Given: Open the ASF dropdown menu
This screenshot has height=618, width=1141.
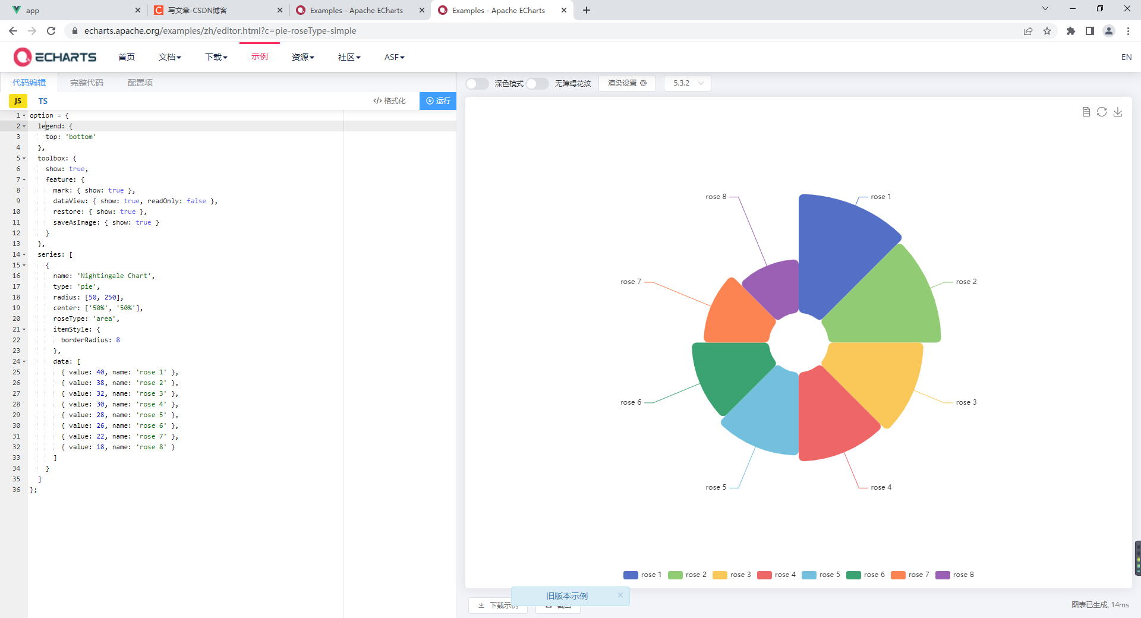Looking at the screenshot, I should click(x=395, y=57).
